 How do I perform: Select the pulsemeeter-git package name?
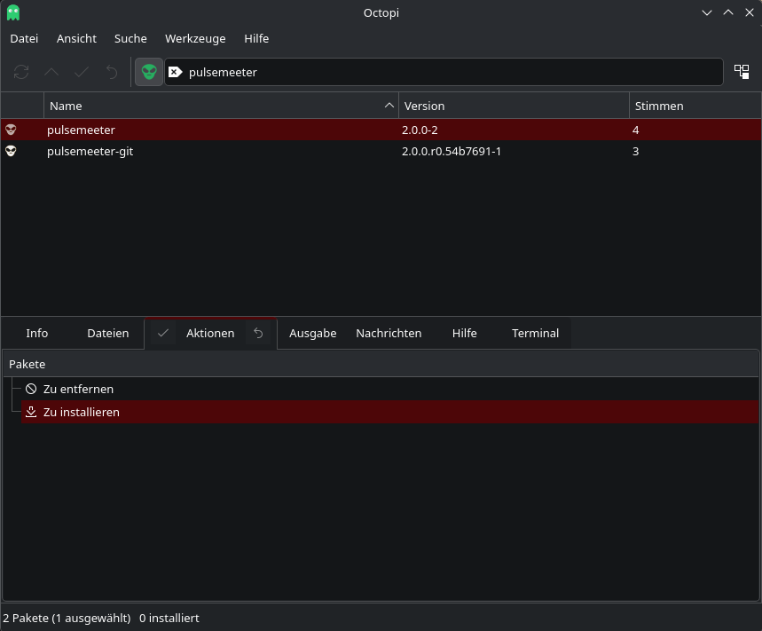[x=90, y=151]
